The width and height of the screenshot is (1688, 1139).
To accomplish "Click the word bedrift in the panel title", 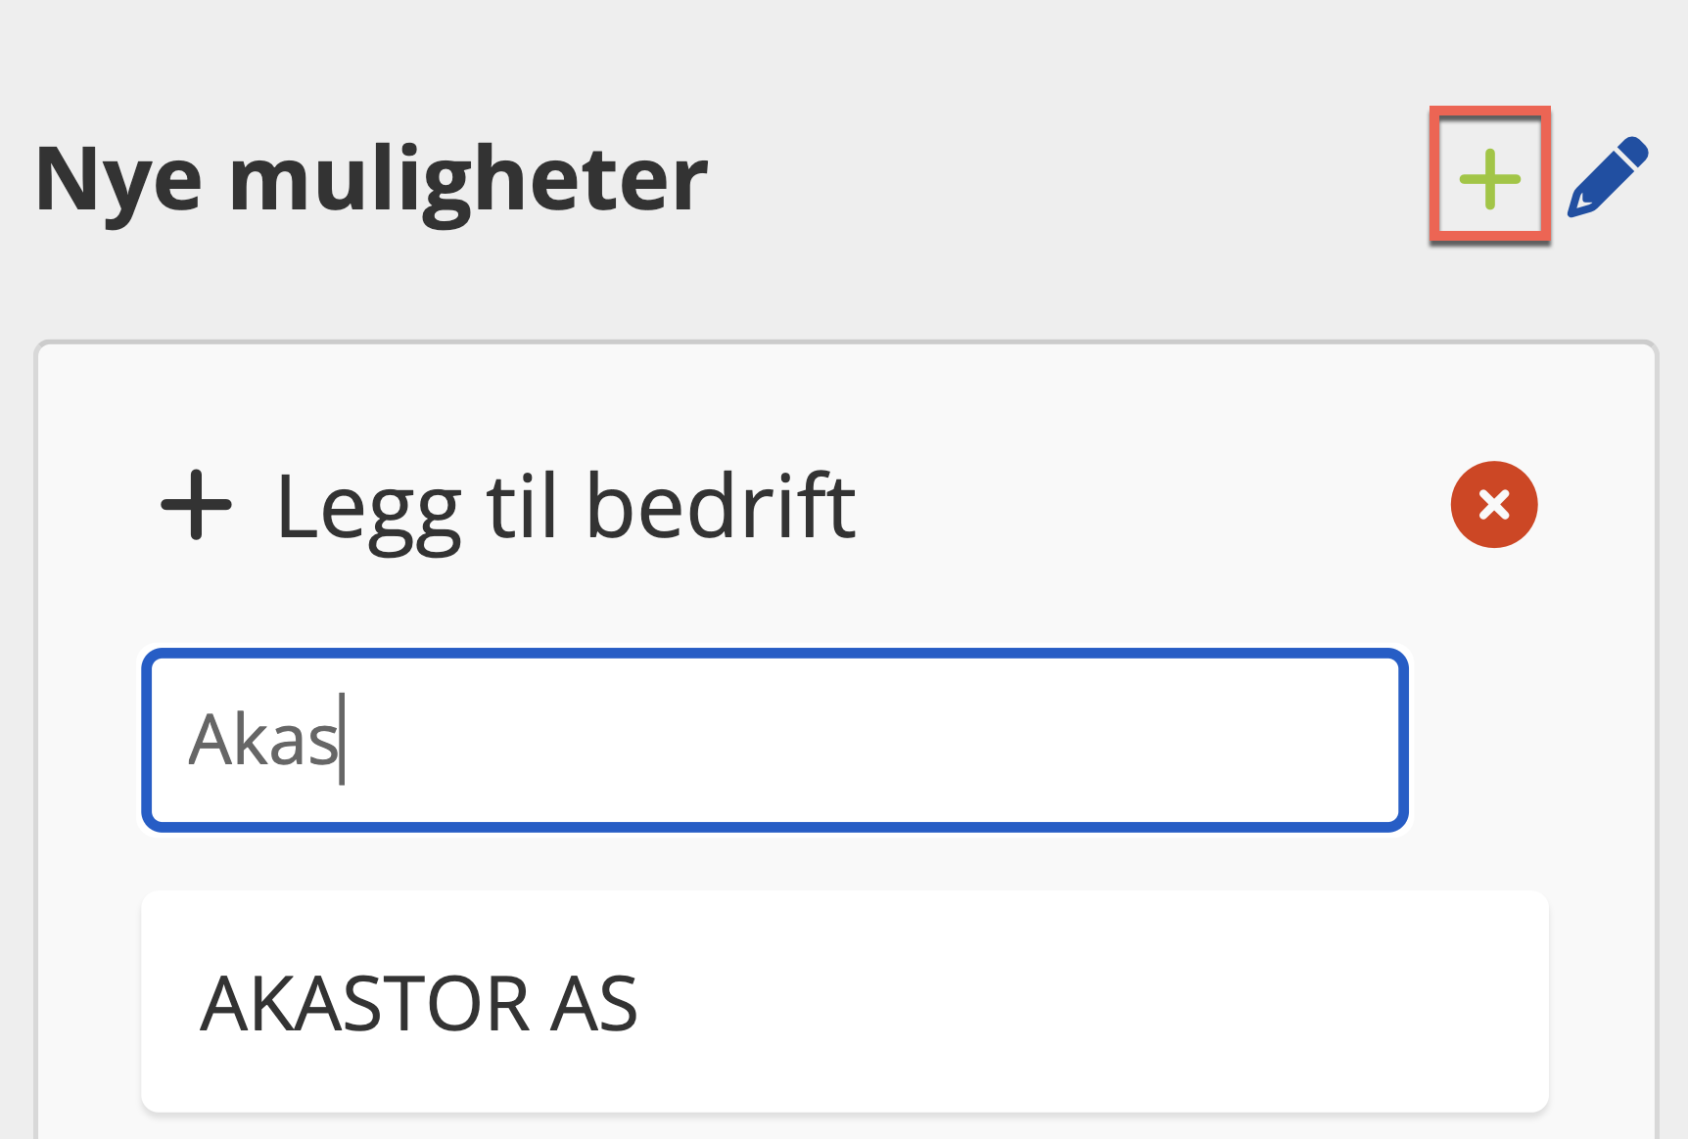I will 721,507.
